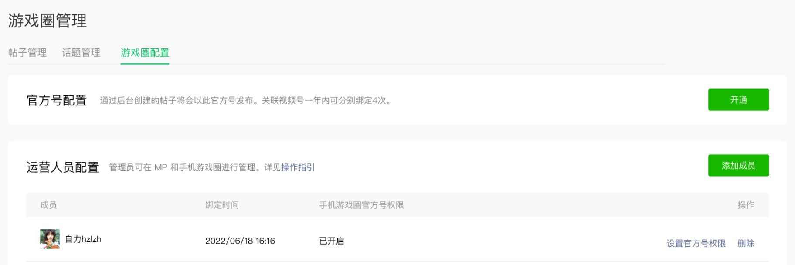The height and width of the screenshot is (265, 795).
Task: Click the 官方号配置 section heading
Action: (57, 101)
